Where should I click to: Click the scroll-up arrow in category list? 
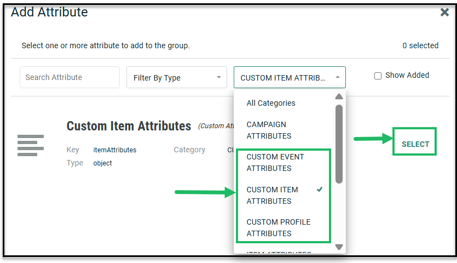point(339,97)
